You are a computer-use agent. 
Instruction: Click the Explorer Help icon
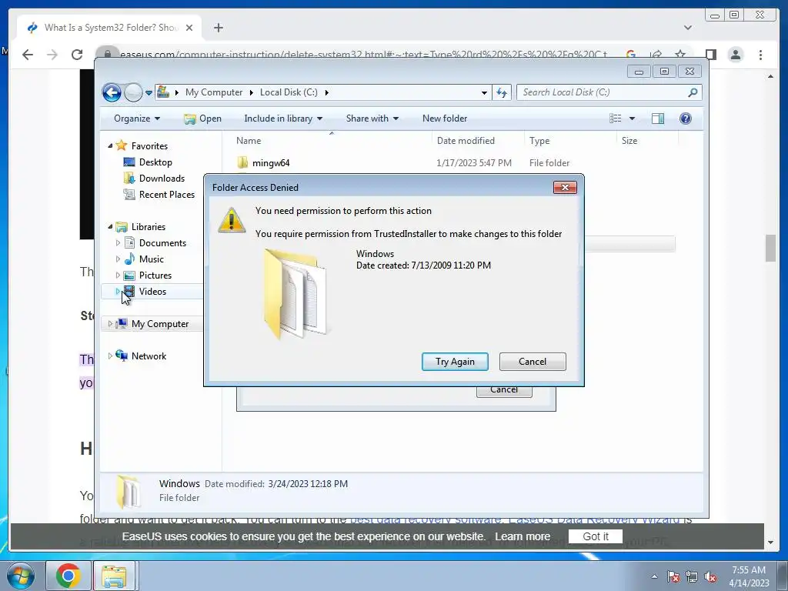point(686,119)
